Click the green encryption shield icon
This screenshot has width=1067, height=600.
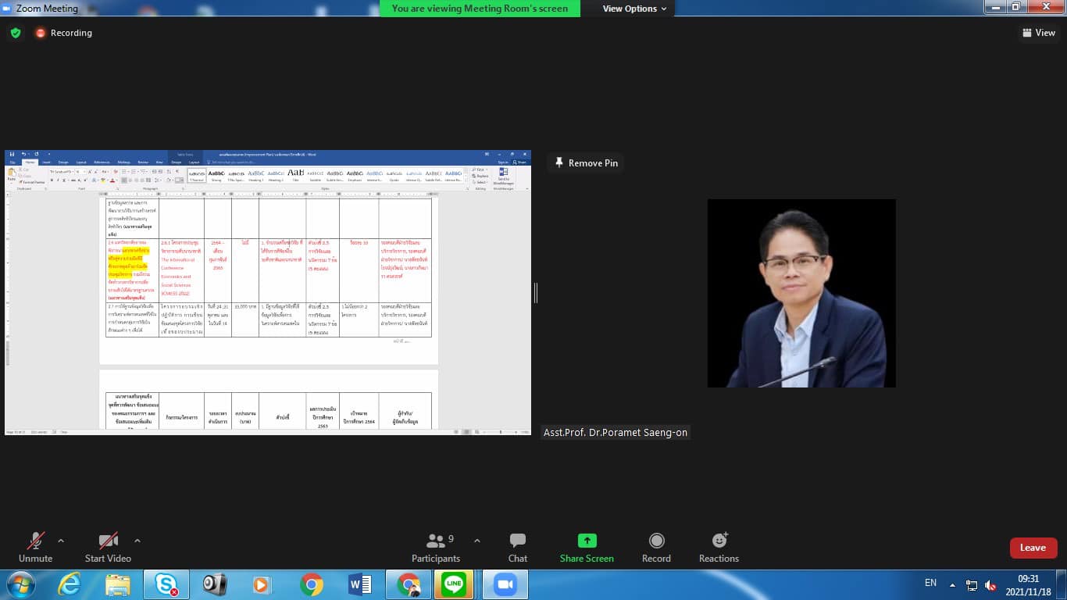click(15, 33)
